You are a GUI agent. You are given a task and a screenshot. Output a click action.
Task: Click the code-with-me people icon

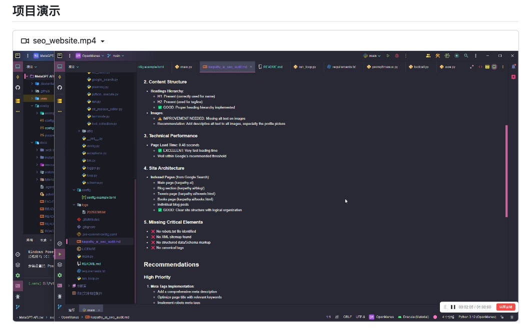[x=428, y=56]
